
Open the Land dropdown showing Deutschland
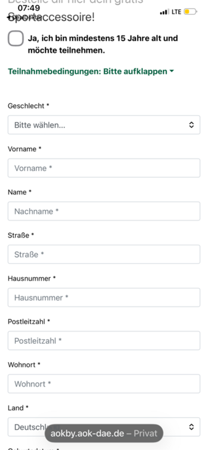[104, 427]
